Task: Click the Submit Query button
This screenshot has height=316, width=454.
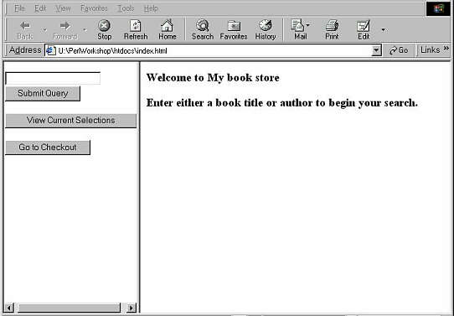Action: click(x=43, y=94)
